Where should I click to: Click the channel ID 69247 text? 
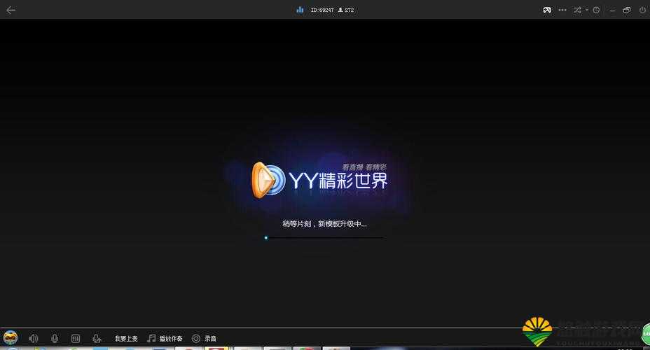(x=322, y=10)
